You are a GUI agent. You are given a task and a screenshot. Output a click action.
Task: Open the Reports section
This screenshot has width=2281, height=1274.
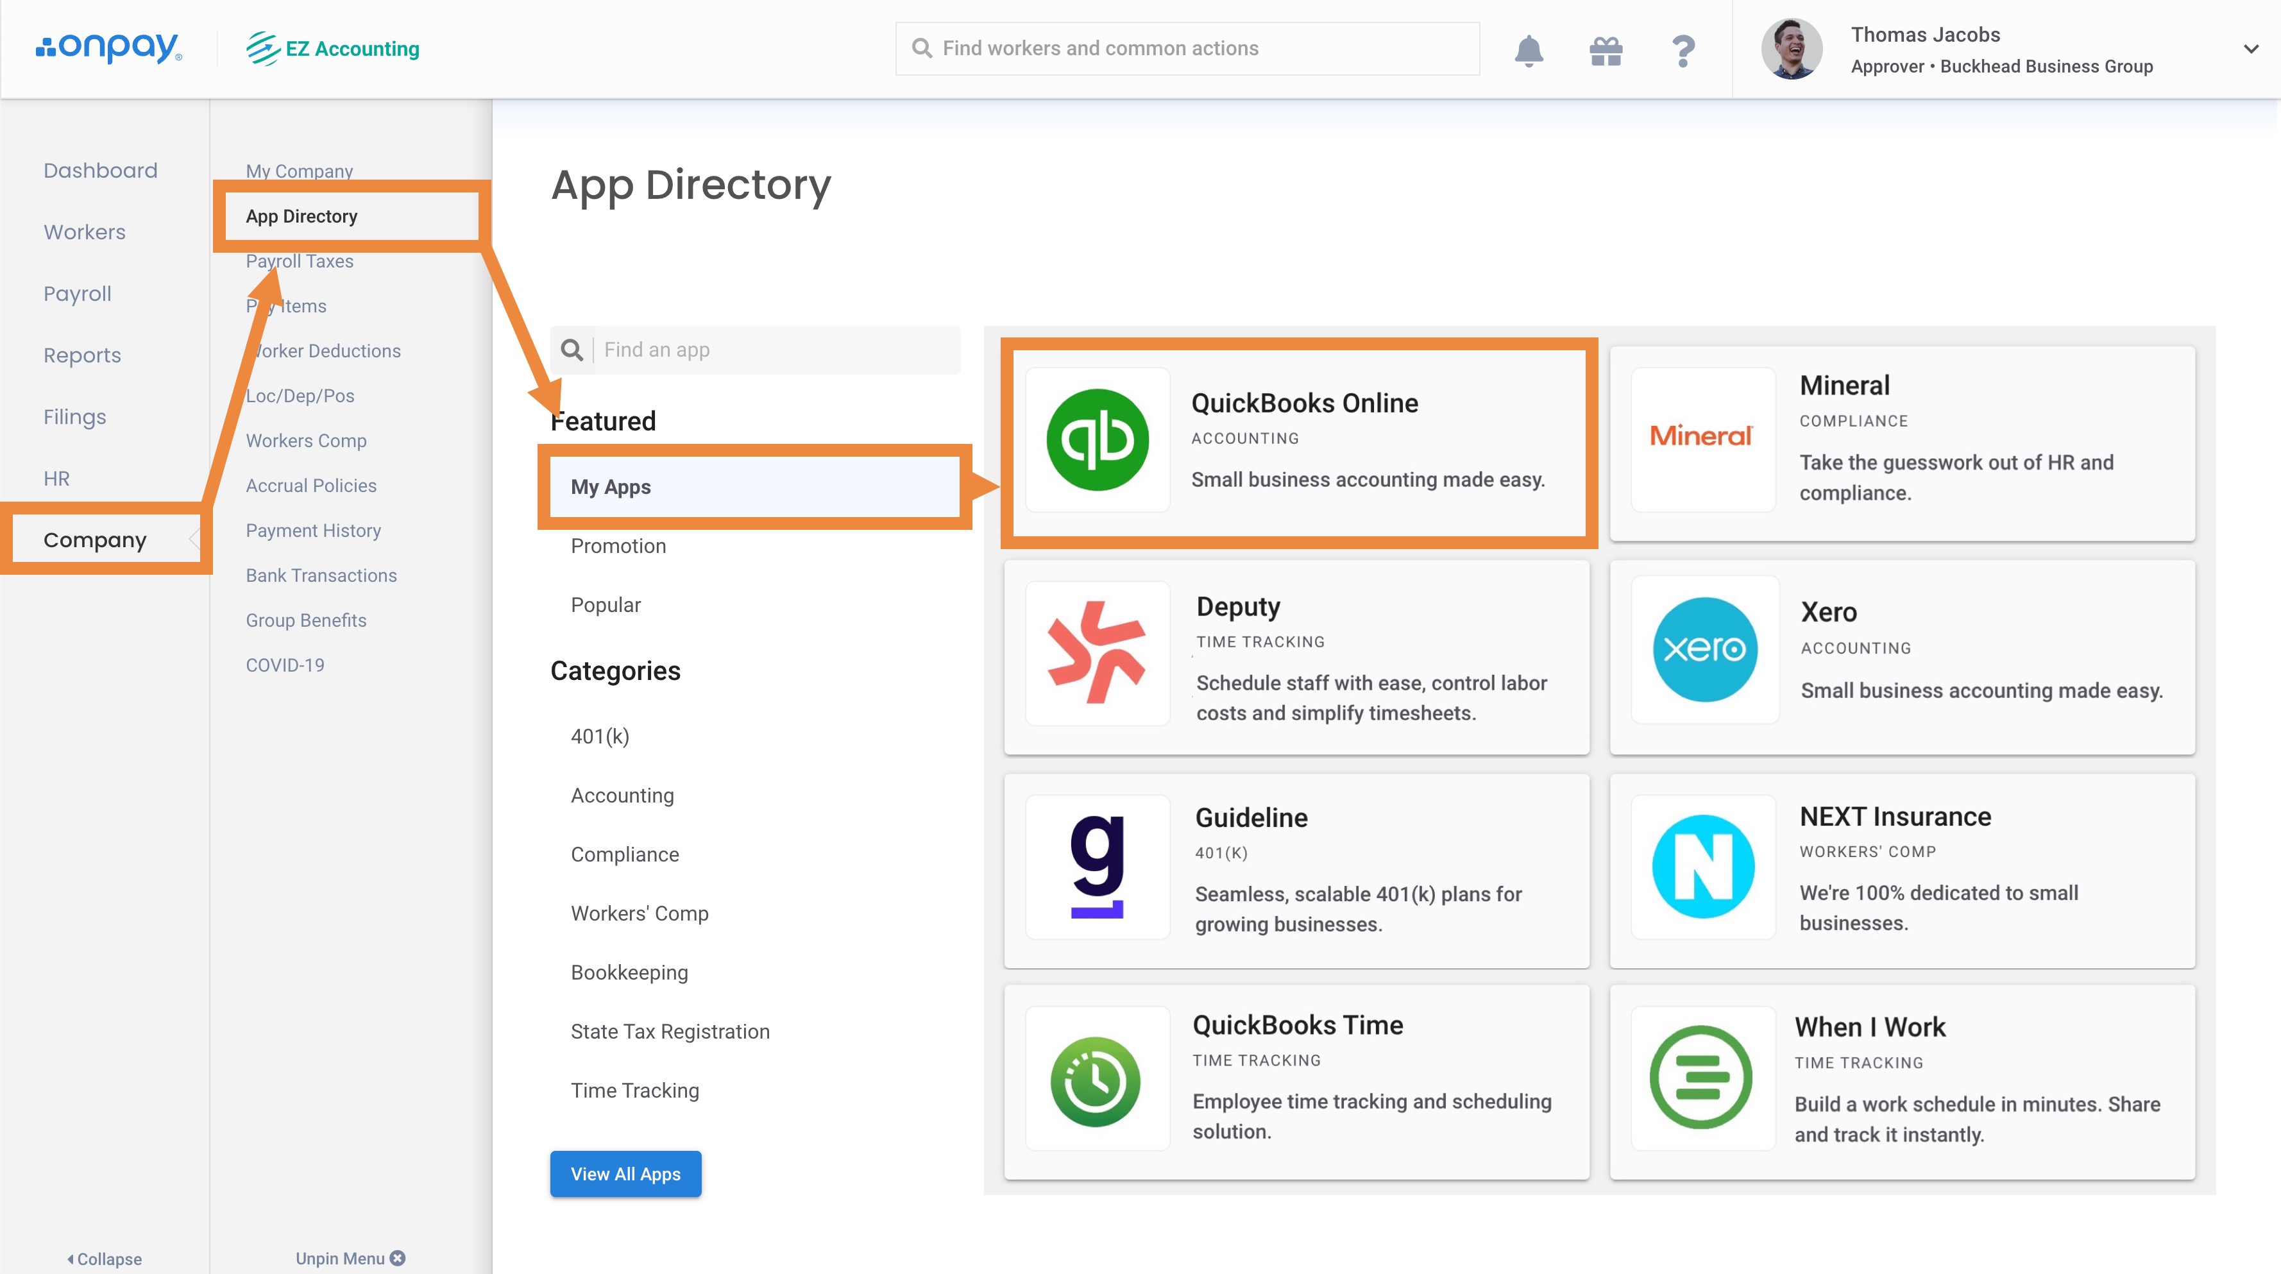pyautogui.click(x=82, y=355)
